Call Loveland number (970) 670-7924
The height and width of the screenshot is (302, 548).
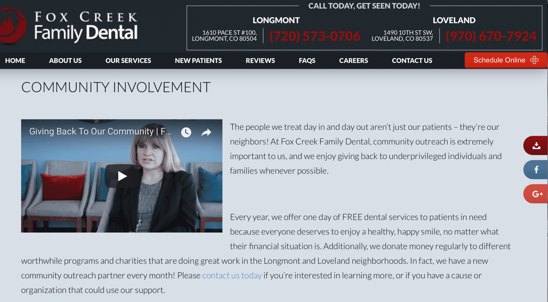(x=491, y=36)
